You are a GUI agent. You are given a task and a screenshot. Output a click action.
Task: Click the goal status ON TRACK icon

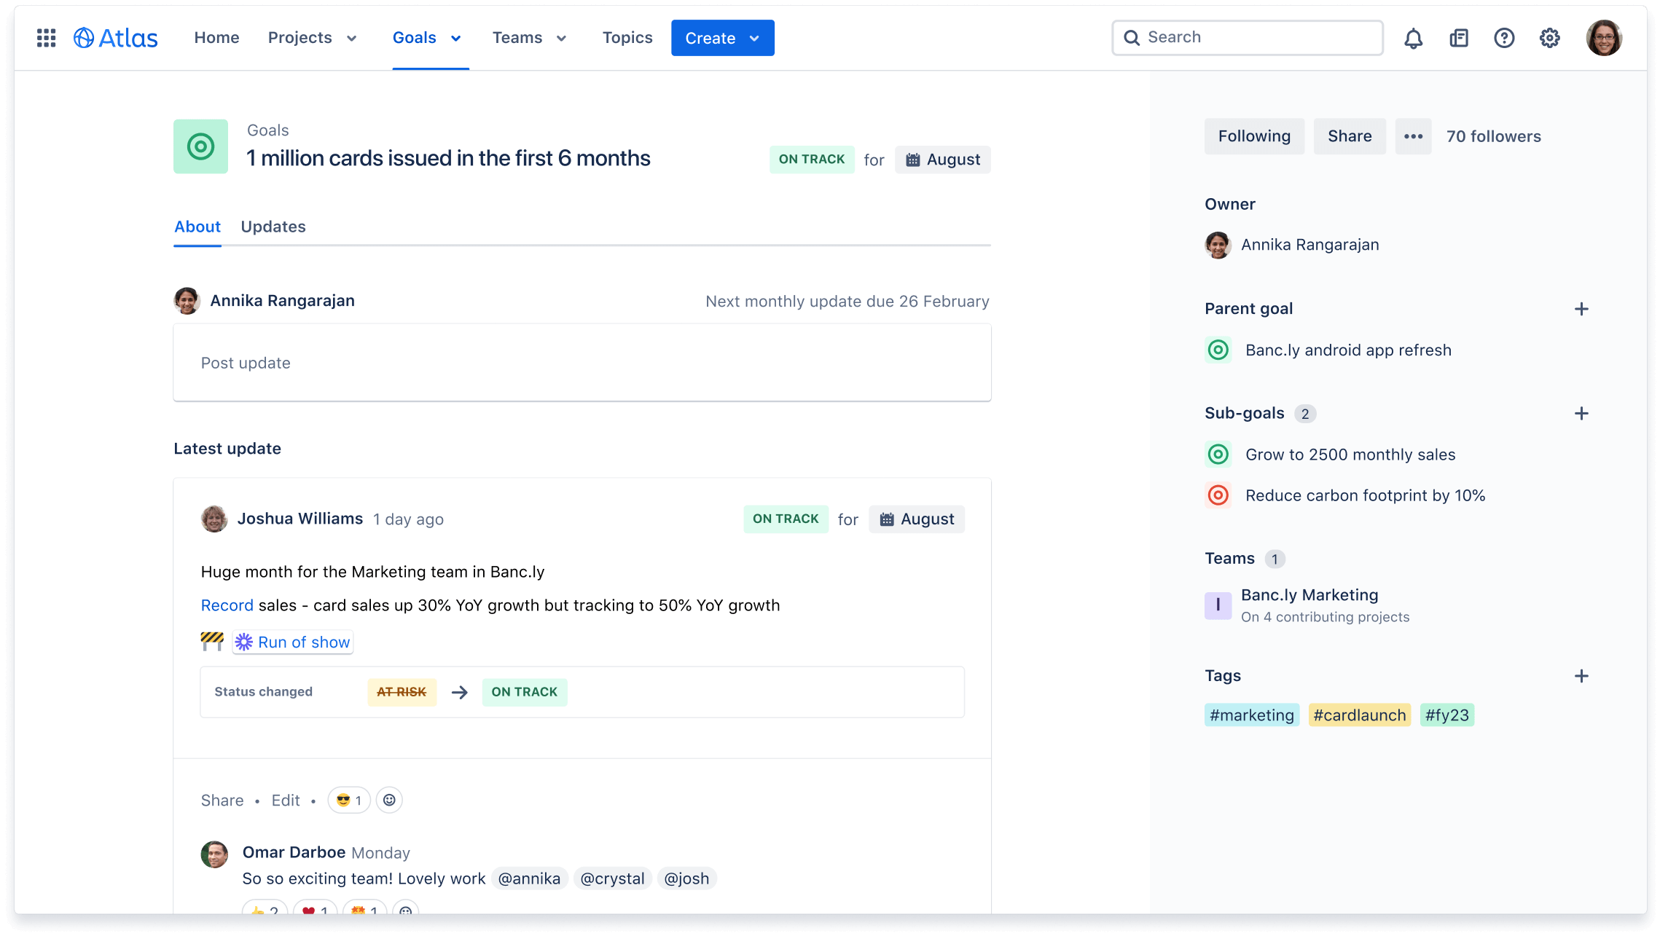pyautogui.click(x=810, y=160)
